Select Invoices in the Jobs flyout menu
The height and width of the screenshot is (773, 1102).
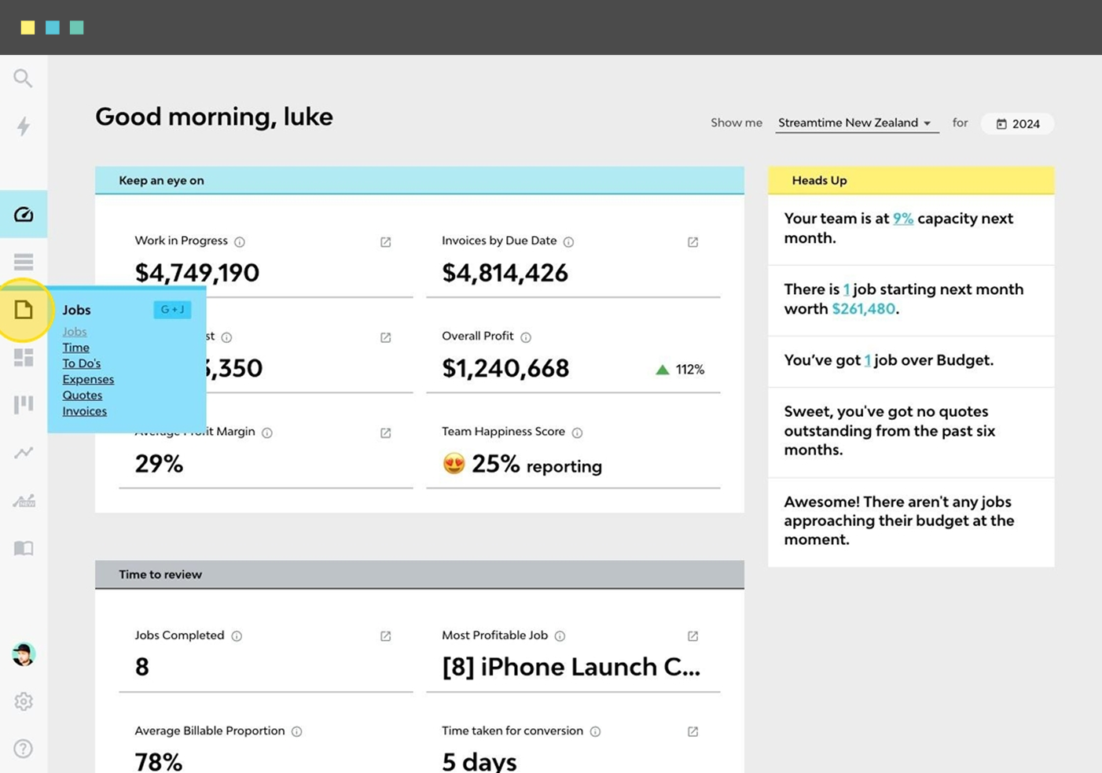[x=84, y=410]
